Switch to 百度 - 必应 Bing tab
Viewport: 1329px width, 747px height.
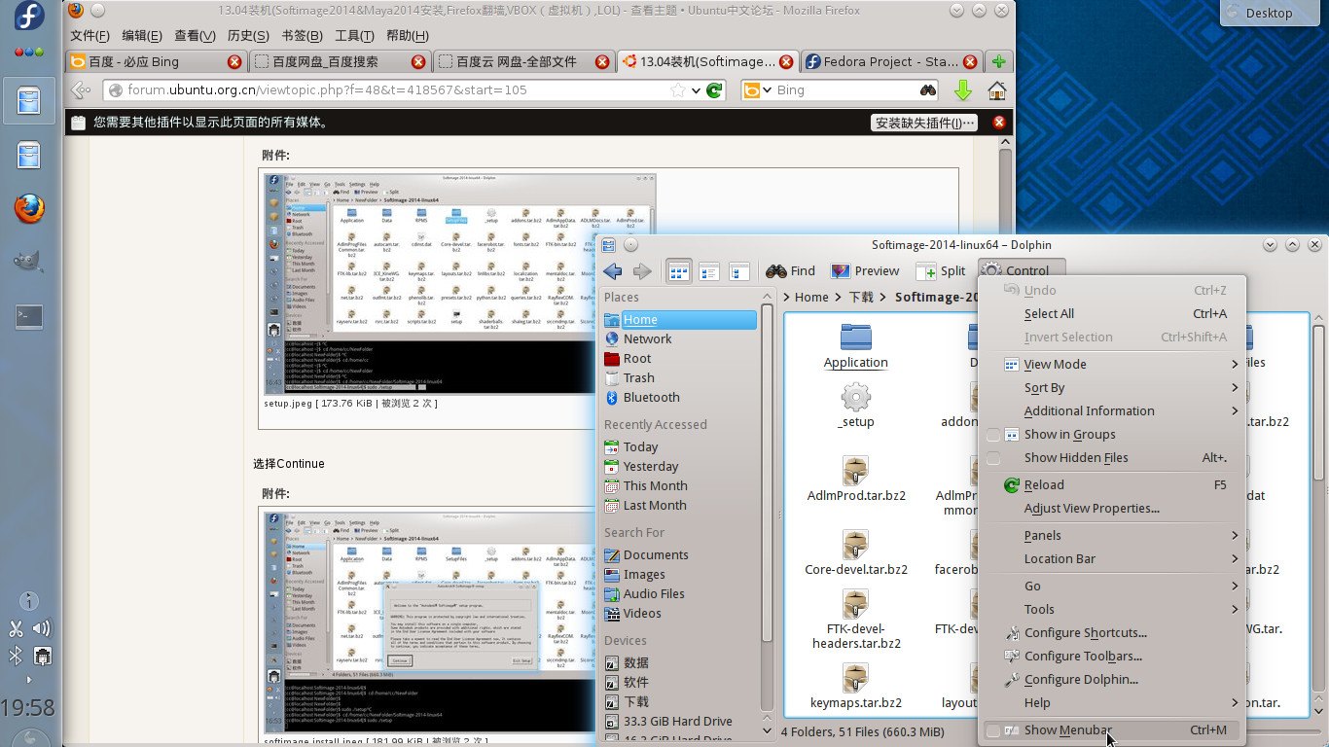[x=156, y=61]
